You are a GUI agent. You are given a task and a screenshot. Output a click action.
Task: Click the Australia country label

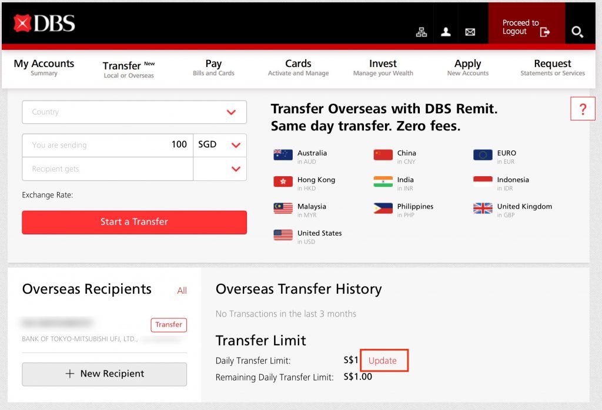point(312,153)
